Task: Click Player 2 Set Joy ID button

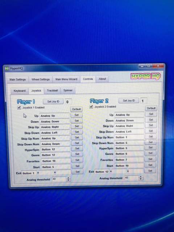Action: (x=129, y=101)
